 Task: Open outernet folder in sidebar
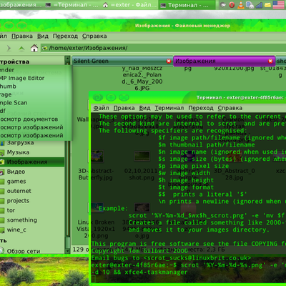[x=19, y=191]
